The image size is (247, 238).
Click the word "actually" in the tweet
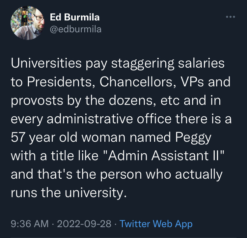pos(199,175)
